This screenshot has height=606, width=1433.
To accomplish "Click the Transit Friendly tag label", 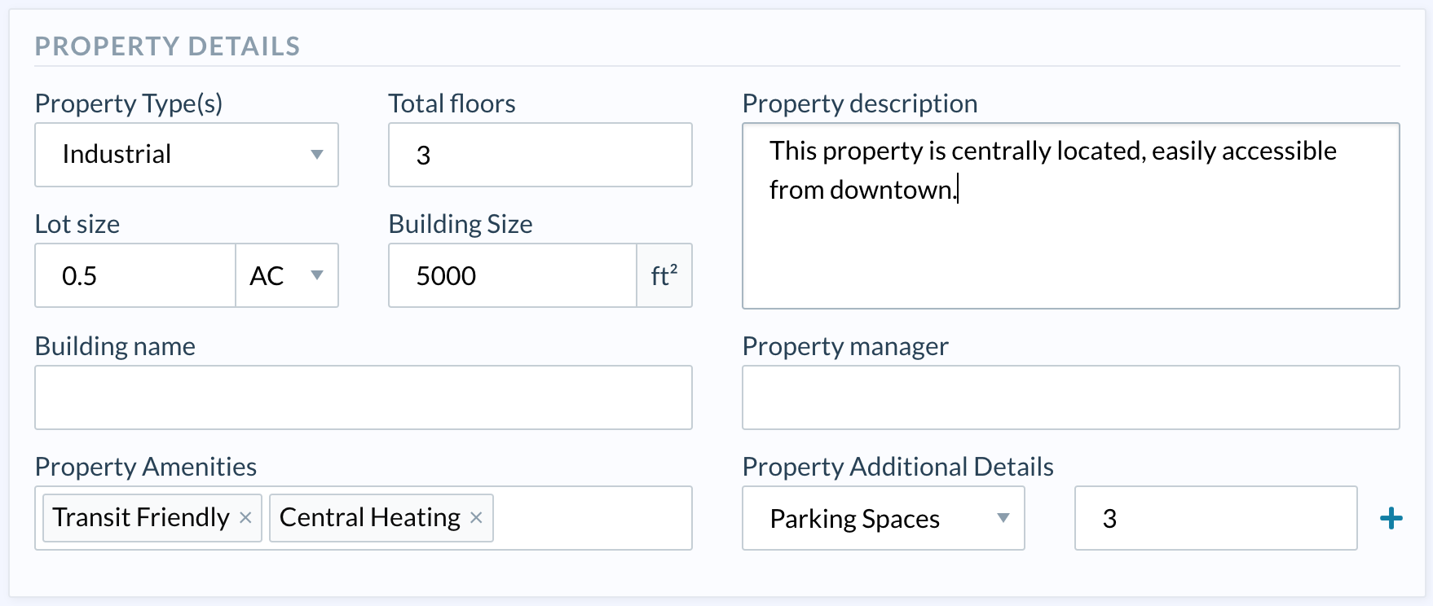I will point(141,518).
